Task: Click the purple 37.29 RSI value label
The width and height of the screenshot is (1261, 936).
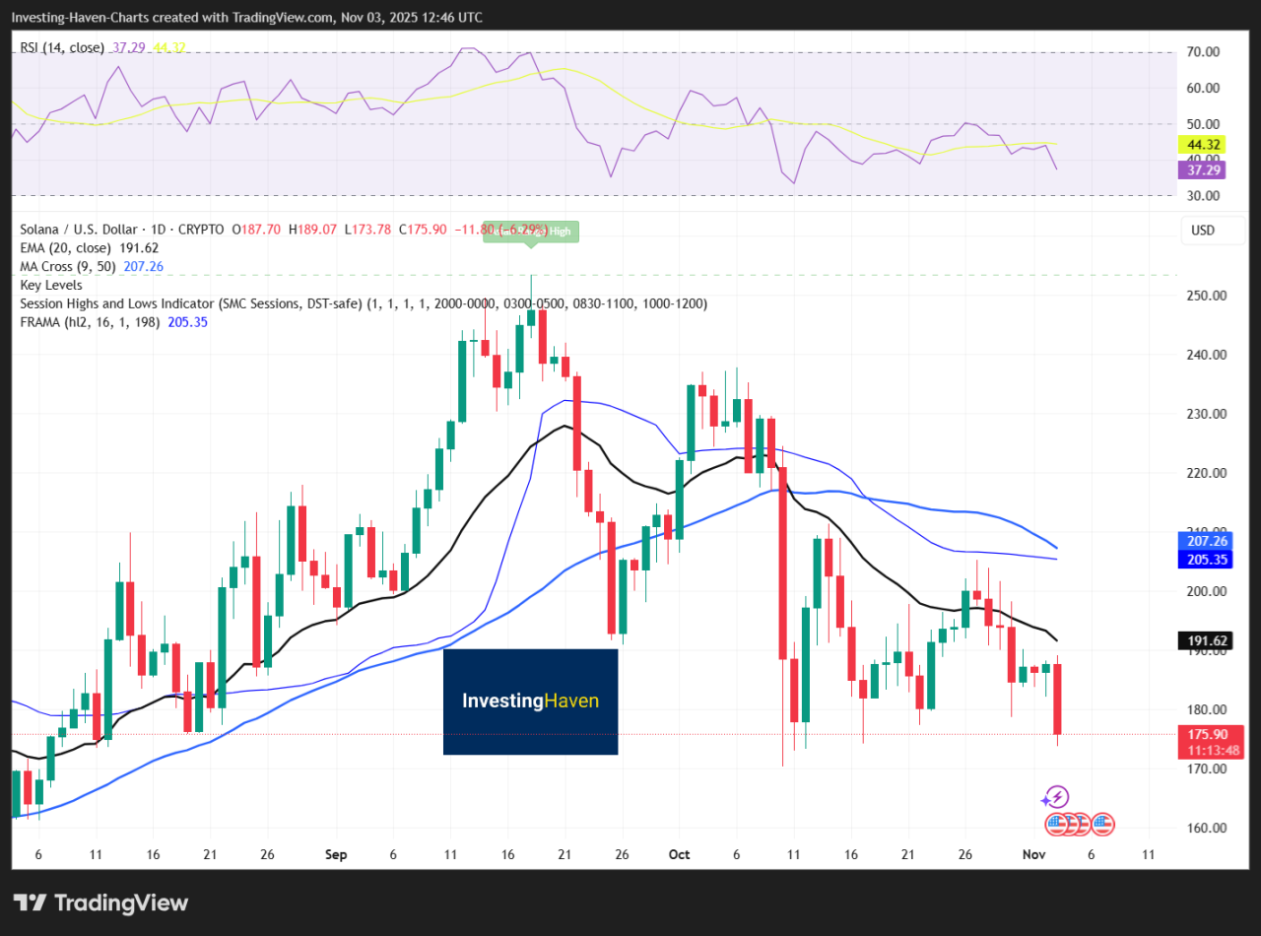Action: 1204,170
